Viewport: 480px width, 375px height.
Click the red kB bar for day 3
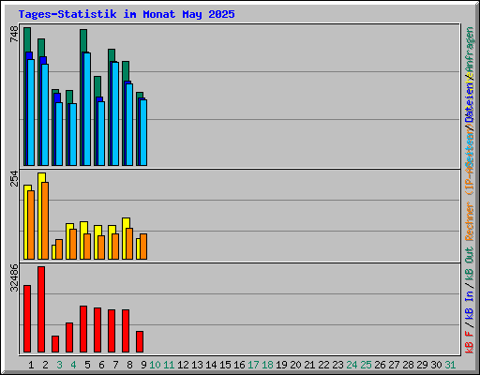55,344
